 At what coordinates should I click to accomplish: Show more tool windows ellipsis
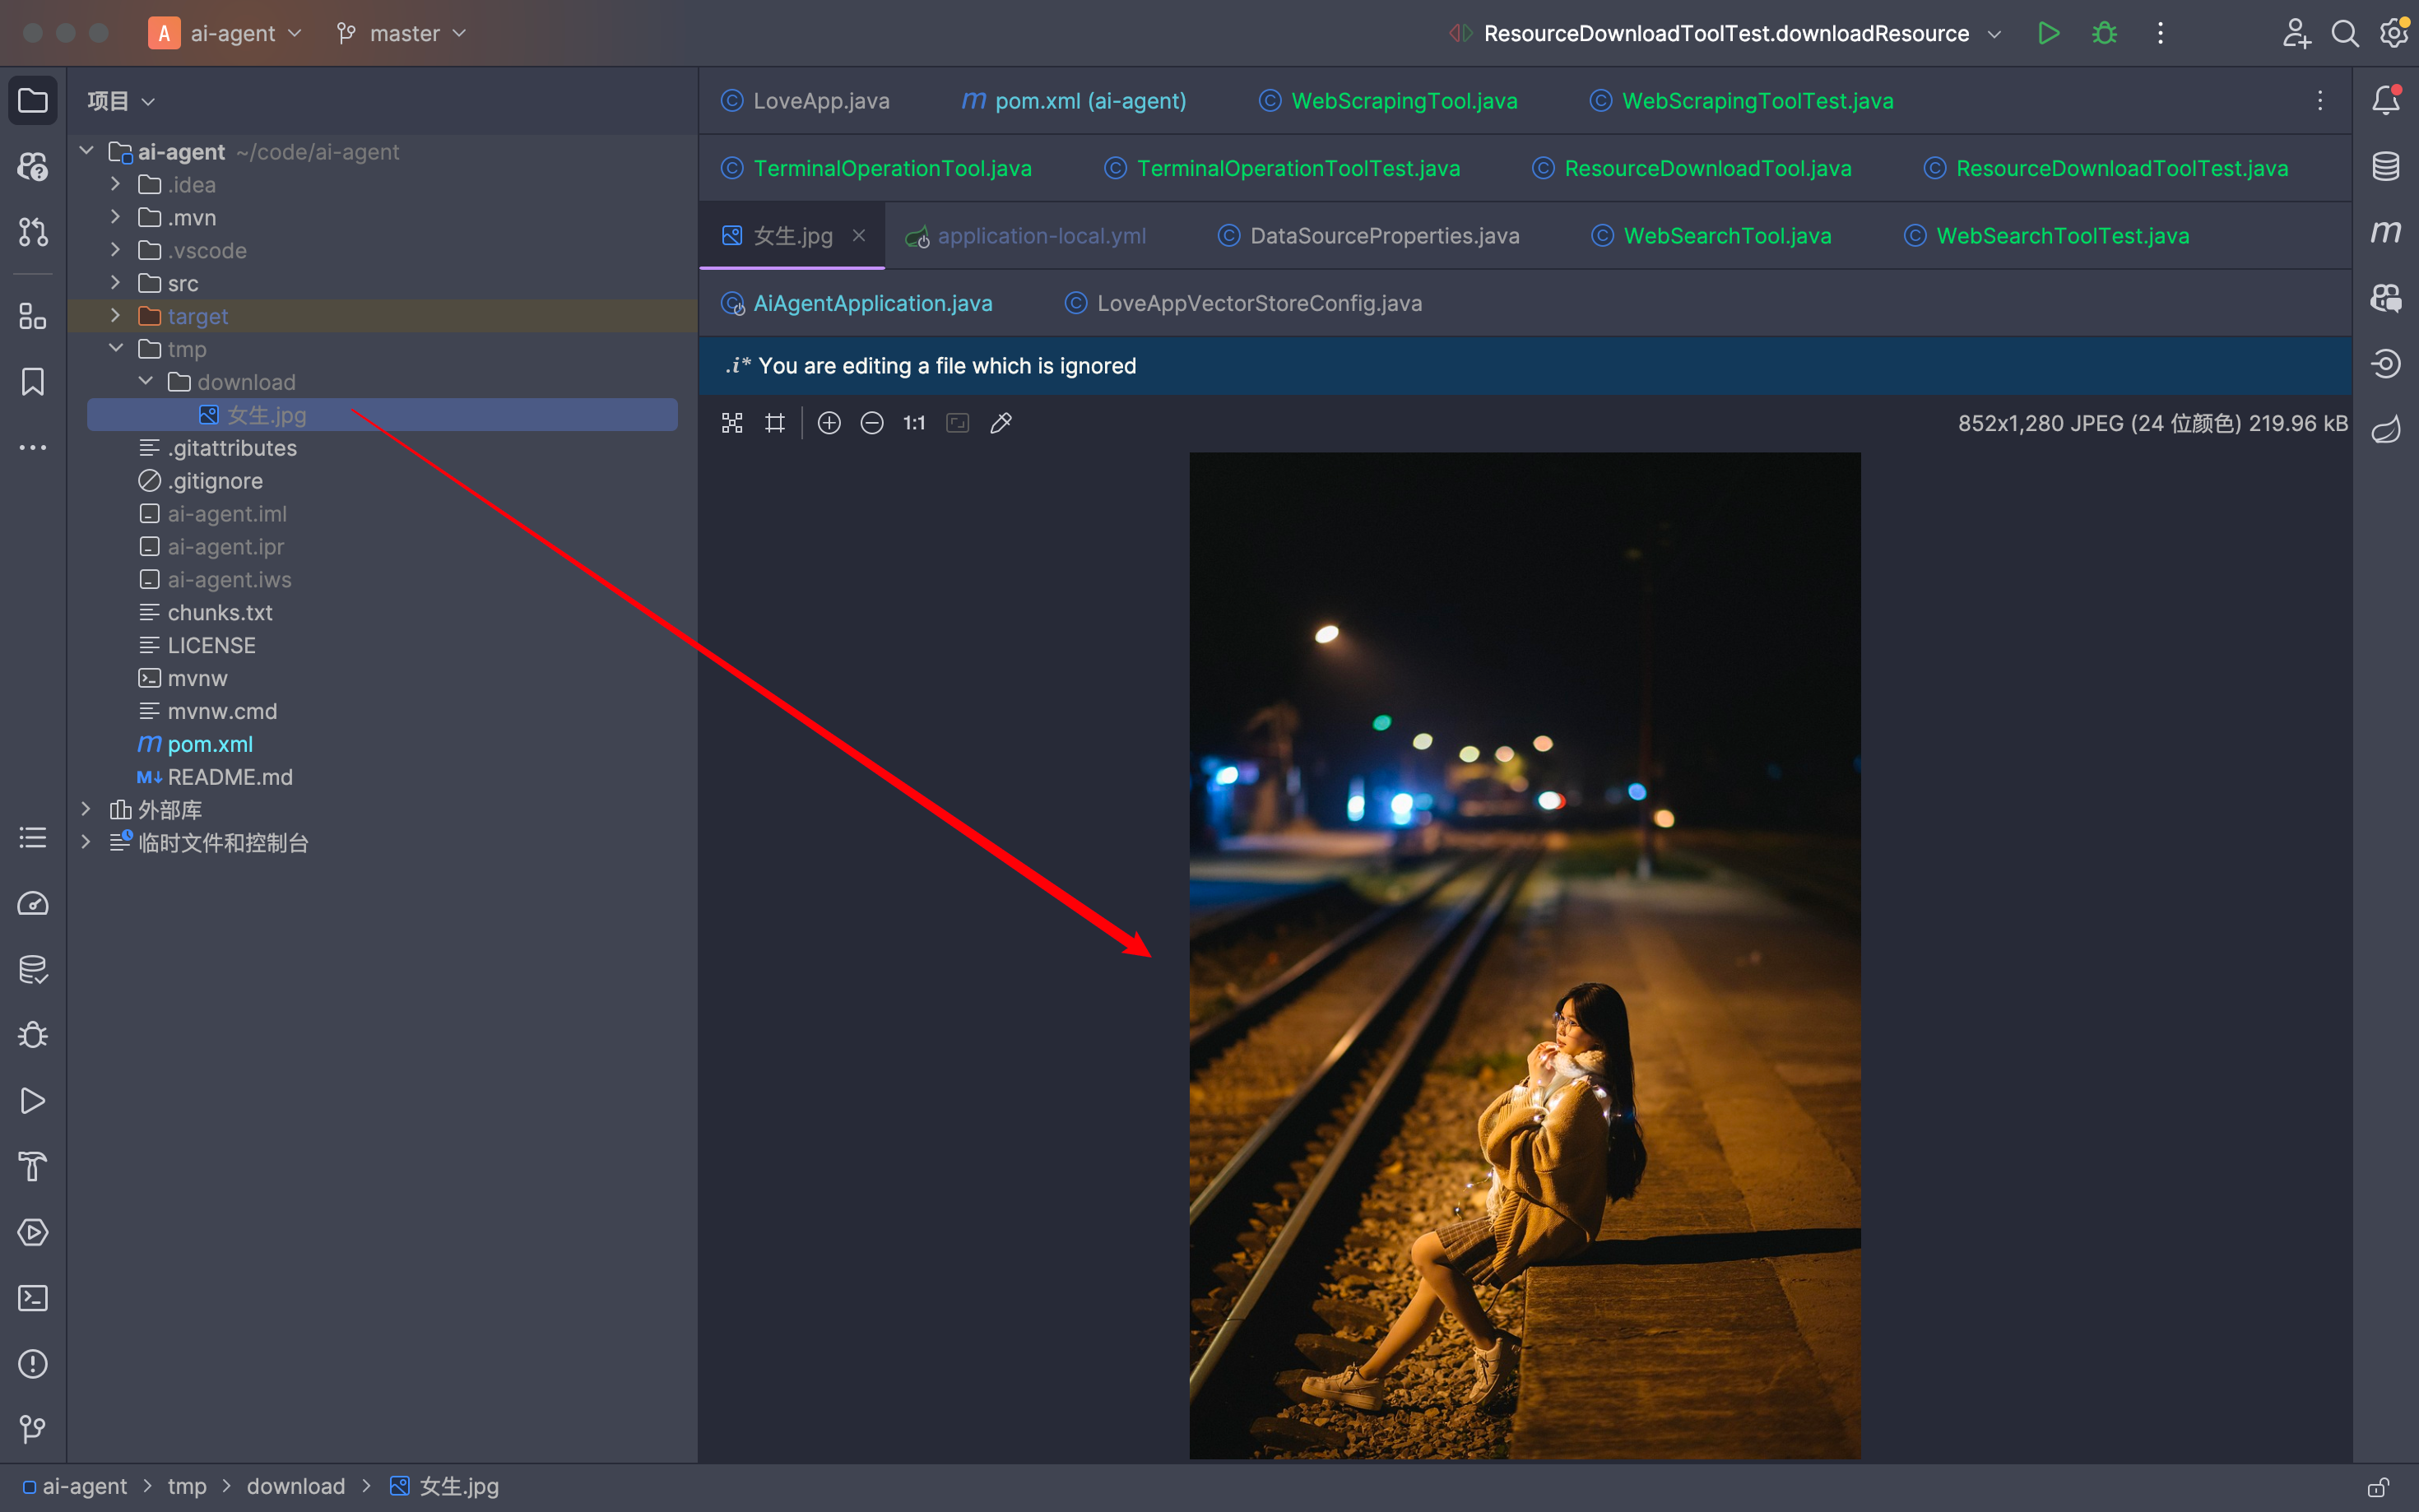[x=33, y=447]
